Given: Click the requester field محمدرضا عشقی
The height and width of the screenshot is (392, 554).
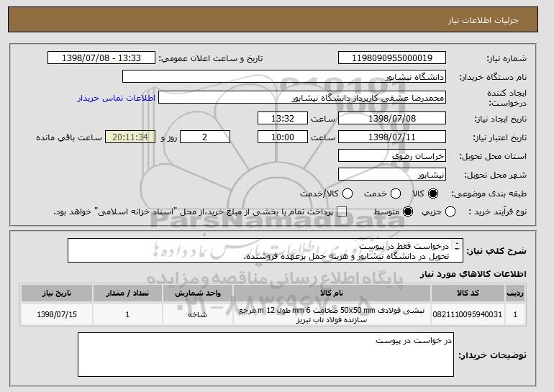Looking at the screenshot, I should (302, 98).
